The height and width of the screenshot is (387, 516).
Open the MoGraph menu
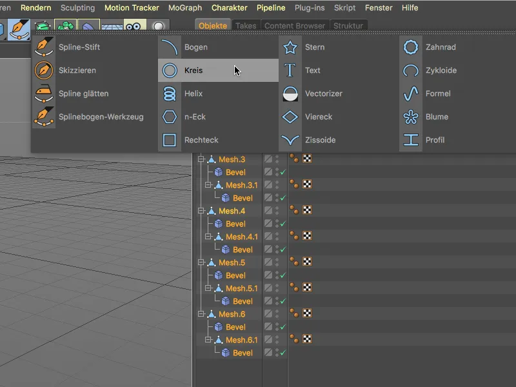[x=185, y=8]
